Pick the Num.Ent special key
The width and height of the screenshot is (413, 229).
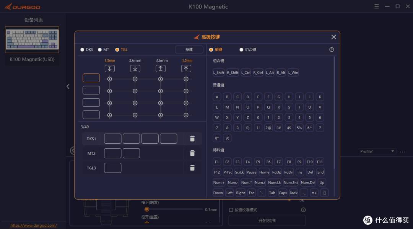(x=291, y=182)
